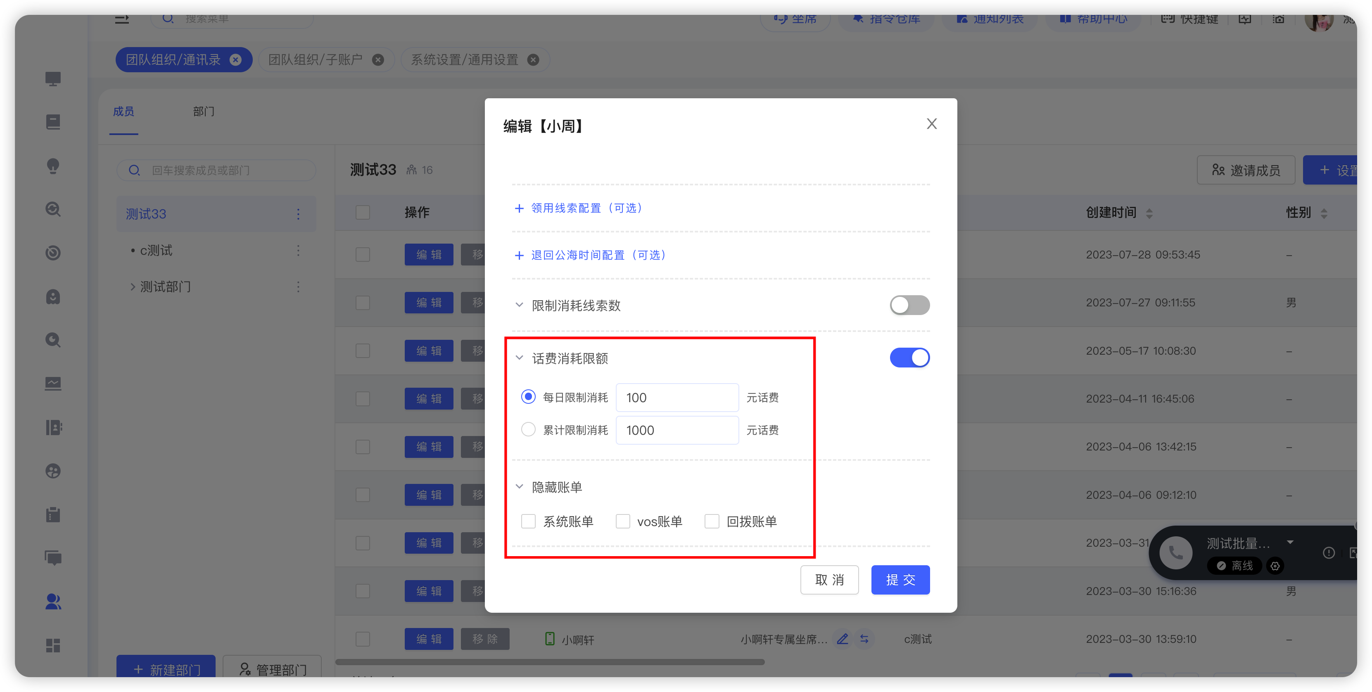Click the horizontal scrollbar under the table
The width and height of the screenshot is (1372, 692).
550,662
